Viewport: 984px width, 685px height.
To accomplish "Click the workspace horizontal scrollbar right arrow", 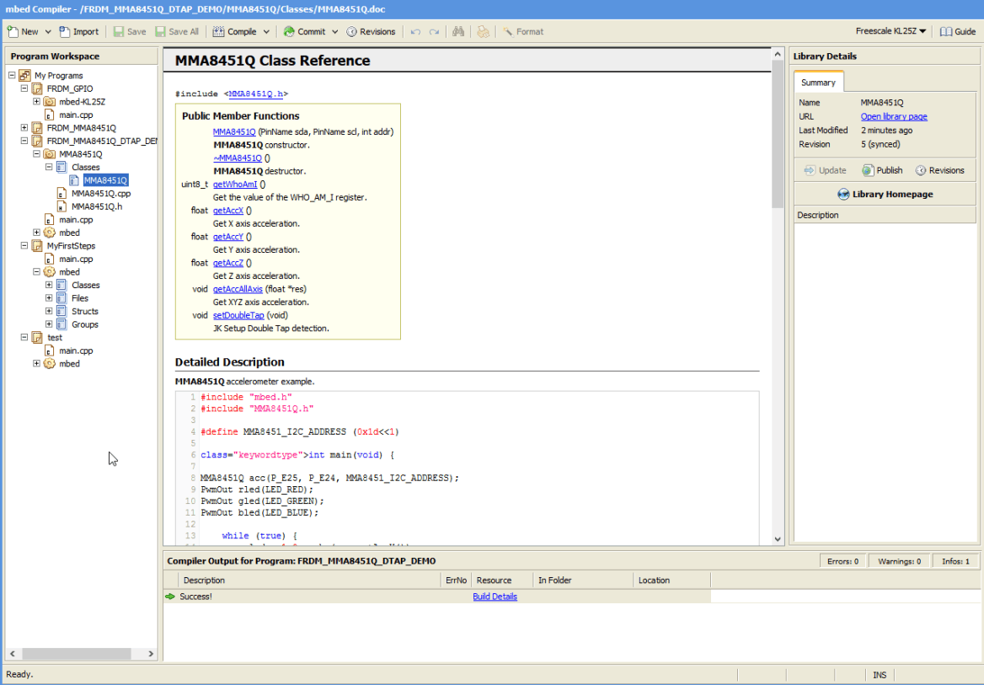I will click(x=151, y=654).
